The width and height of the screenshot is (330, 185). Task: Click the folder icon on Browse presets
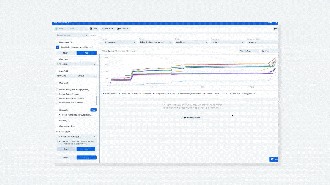(x=185, y=117)
